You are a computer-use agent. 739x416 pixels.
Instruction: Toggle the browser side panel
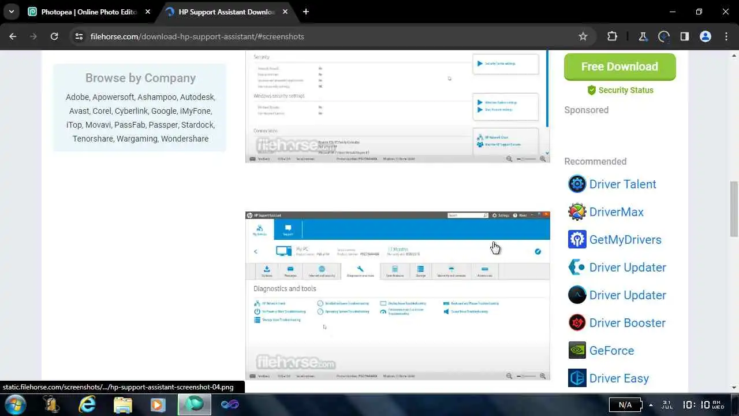coord(684,36)
